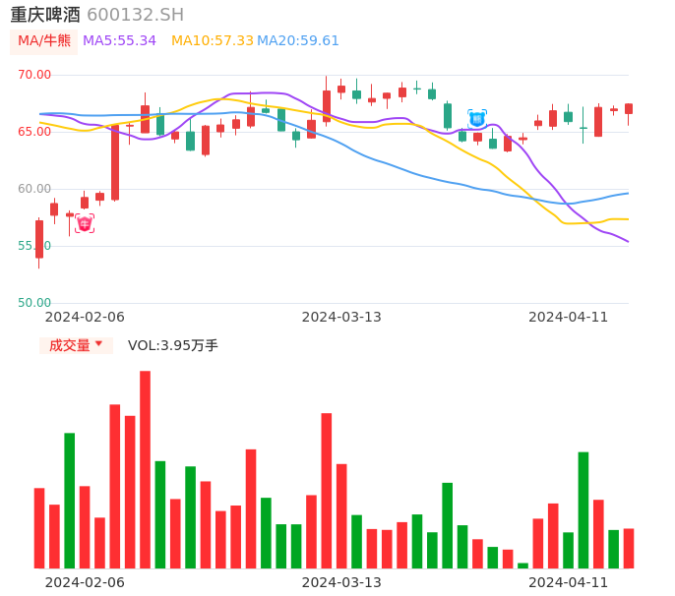Click the last red volume bar at the right end

(629, 549)
